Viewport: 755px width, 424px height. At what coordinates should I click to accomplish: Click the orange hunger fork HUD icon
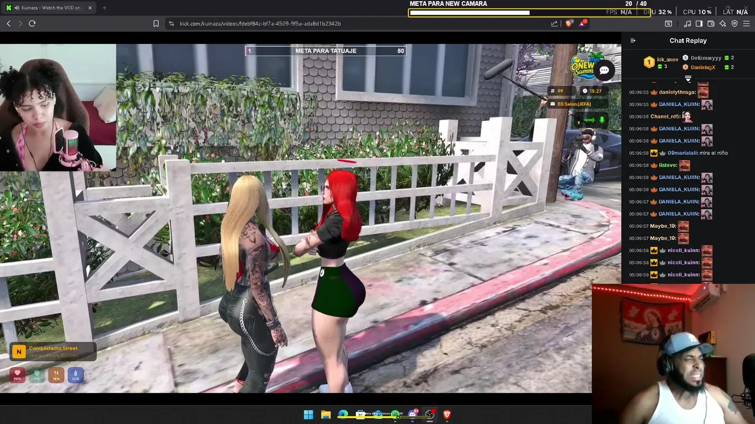56,375
